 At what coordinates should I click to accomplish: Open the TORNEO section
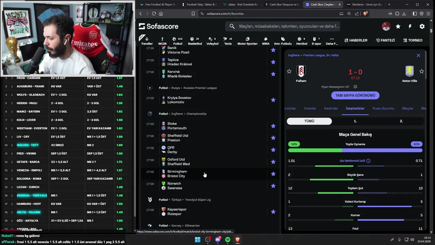click(413, 40)
